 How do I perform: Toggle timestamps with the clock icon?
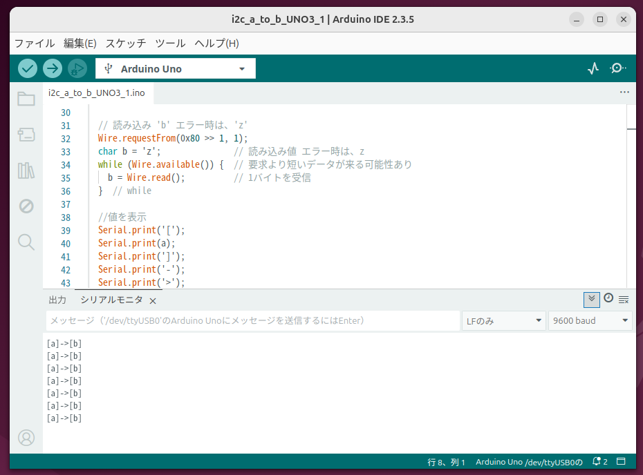pyautogui.click(x=608, y=299)
